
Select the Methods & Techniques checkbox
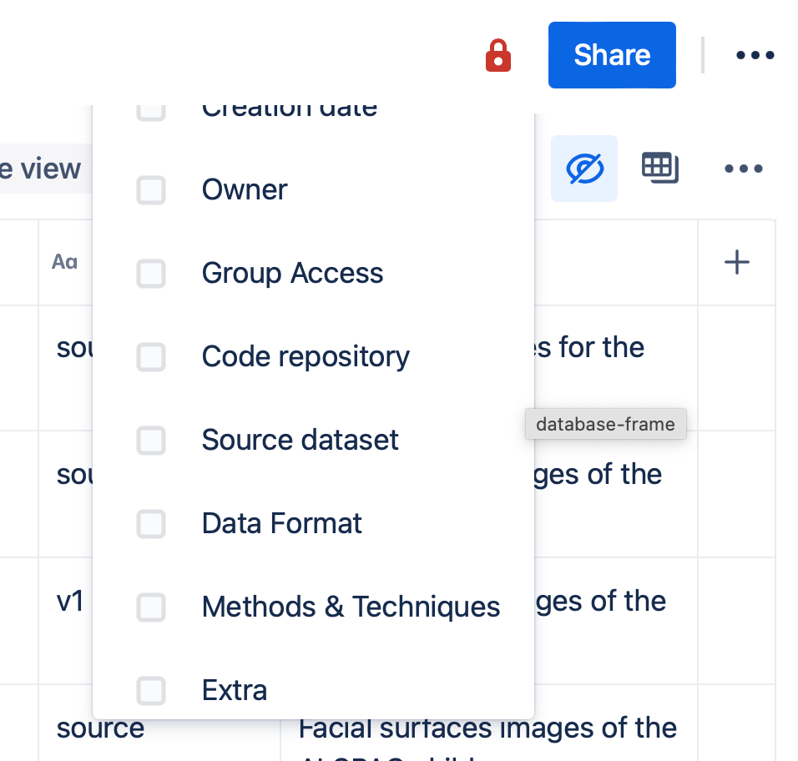(x=151, y=607)
